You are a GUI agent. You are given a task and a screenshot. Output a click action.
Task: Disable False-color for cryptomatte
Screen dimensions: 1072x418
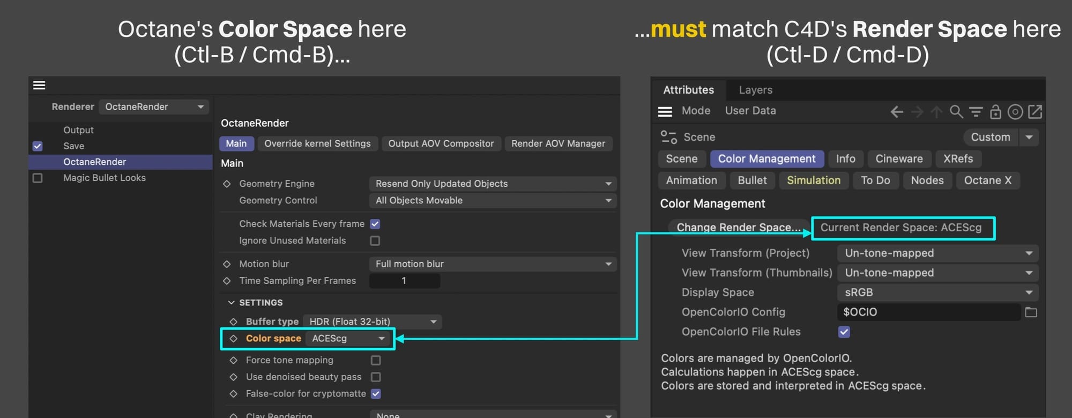click(376, 394)
